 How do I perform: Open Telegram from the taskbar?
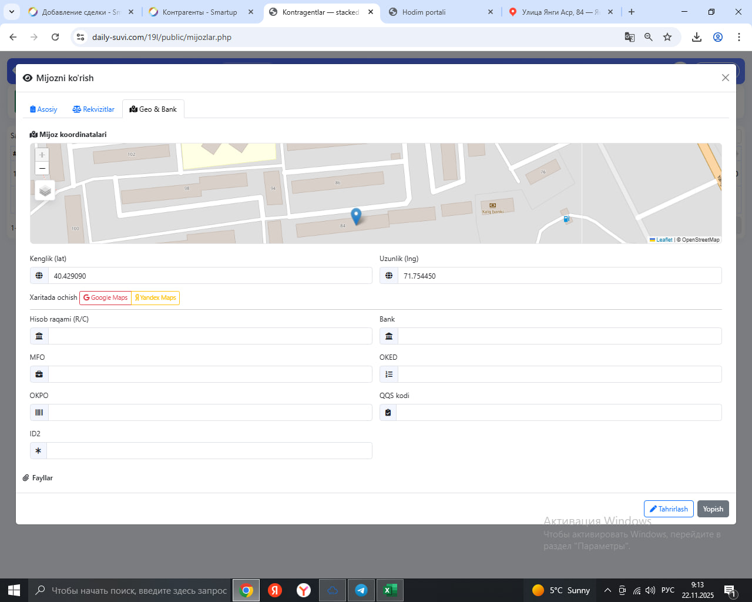coord(361,590)
